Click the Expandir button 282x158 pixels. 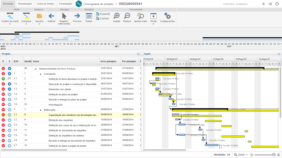point(103,14)
